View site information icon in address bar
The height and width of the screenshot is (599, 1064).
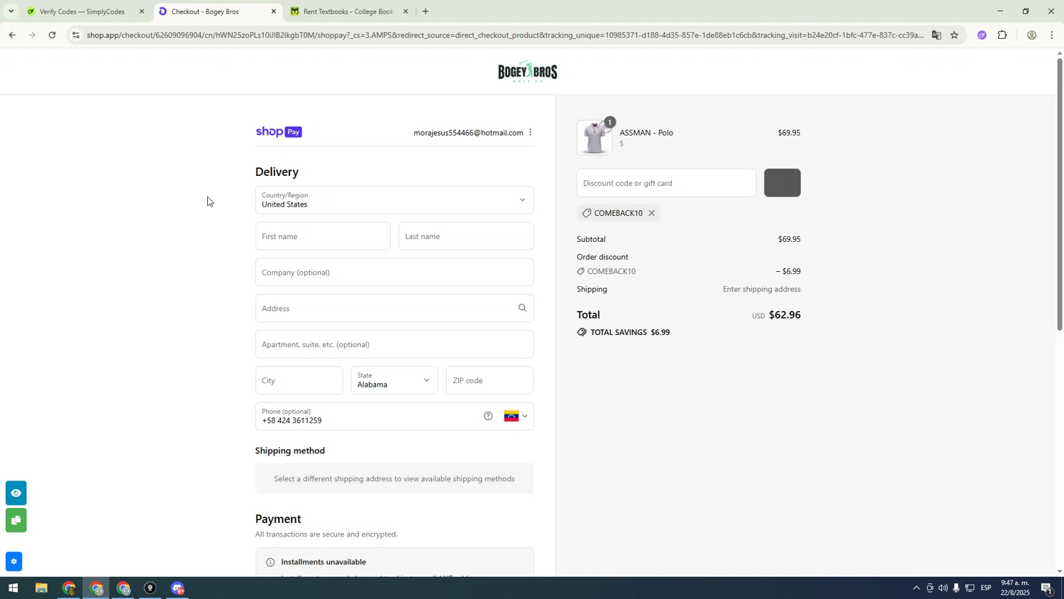(x=76, y=35)
